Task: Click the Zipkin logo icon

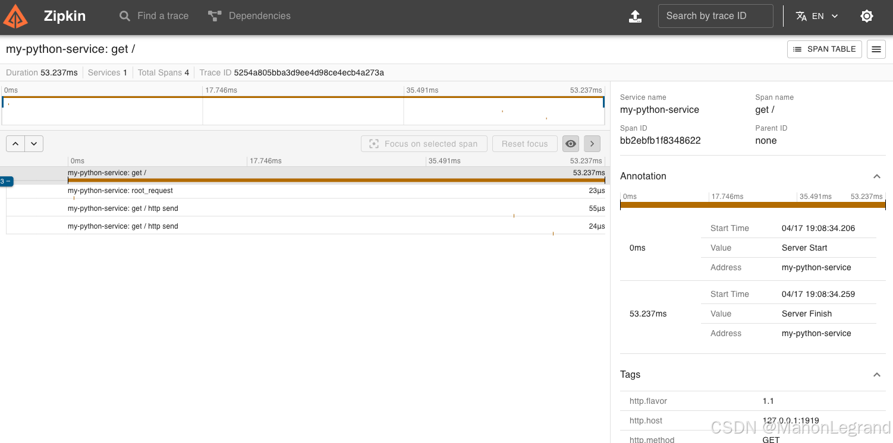Action: [x=15, y=16]
